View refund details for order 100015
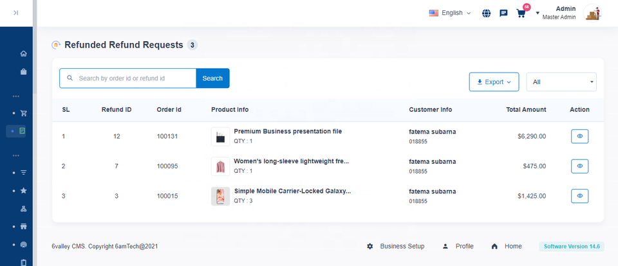Image resolution: width=618 pixels, height=266 pixels. click(579, 196)
